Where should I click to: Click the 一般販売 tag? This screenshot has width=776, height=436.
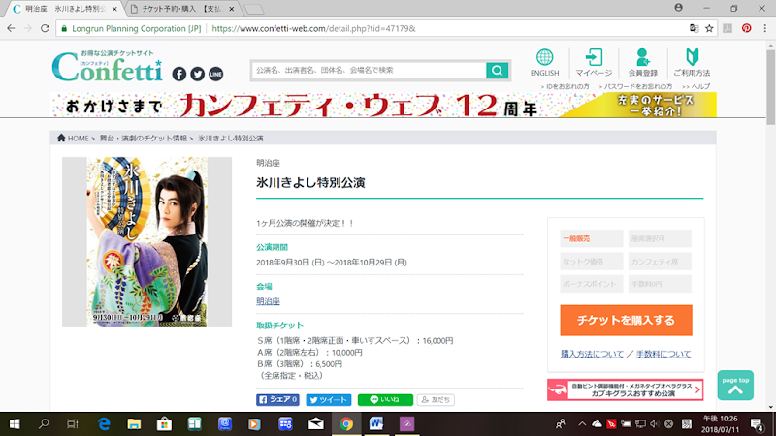592,238
